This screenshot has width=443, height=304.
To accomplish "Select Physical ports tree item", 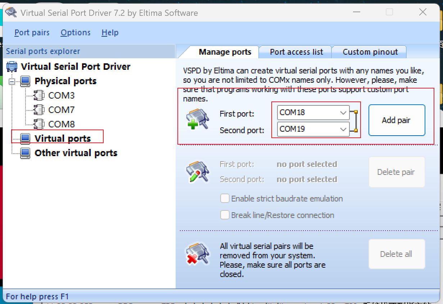I will [65, 81].
